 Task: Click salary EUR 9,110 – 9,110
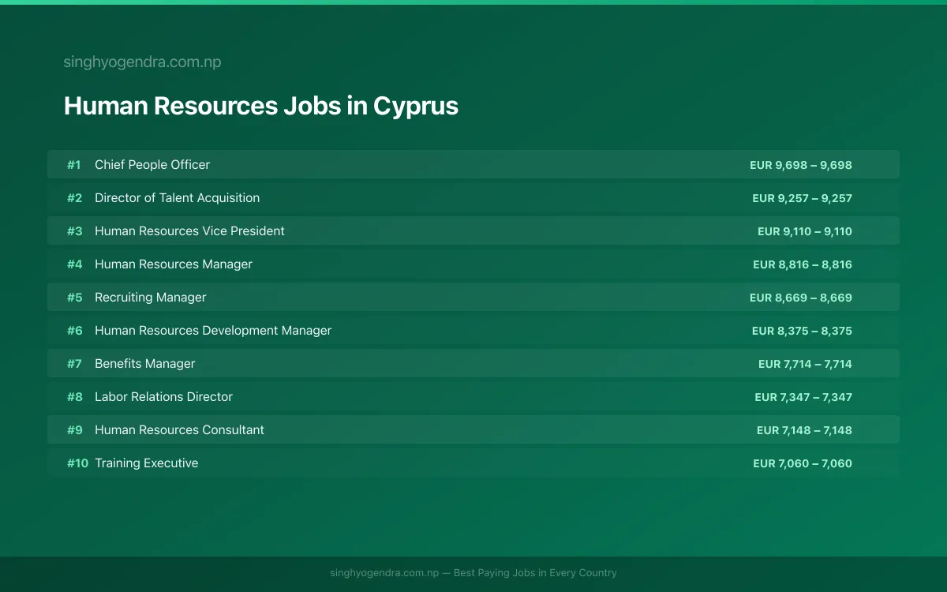click(805, 231)
